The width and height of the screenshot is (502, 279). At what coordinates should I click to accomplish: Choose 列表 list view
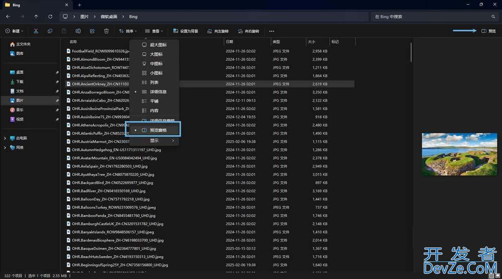[154, 82]
